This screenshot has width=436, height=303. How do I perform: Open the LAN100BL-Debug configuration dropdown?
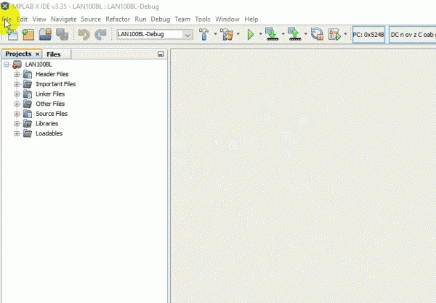pos(187,35)
